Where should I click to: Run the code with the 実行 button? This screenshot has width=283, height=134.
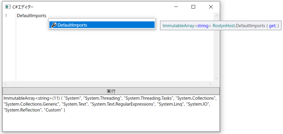111,91
